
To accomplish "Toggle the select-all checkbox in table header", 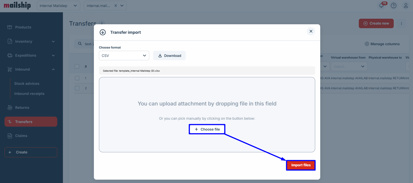I will [77, 66].
